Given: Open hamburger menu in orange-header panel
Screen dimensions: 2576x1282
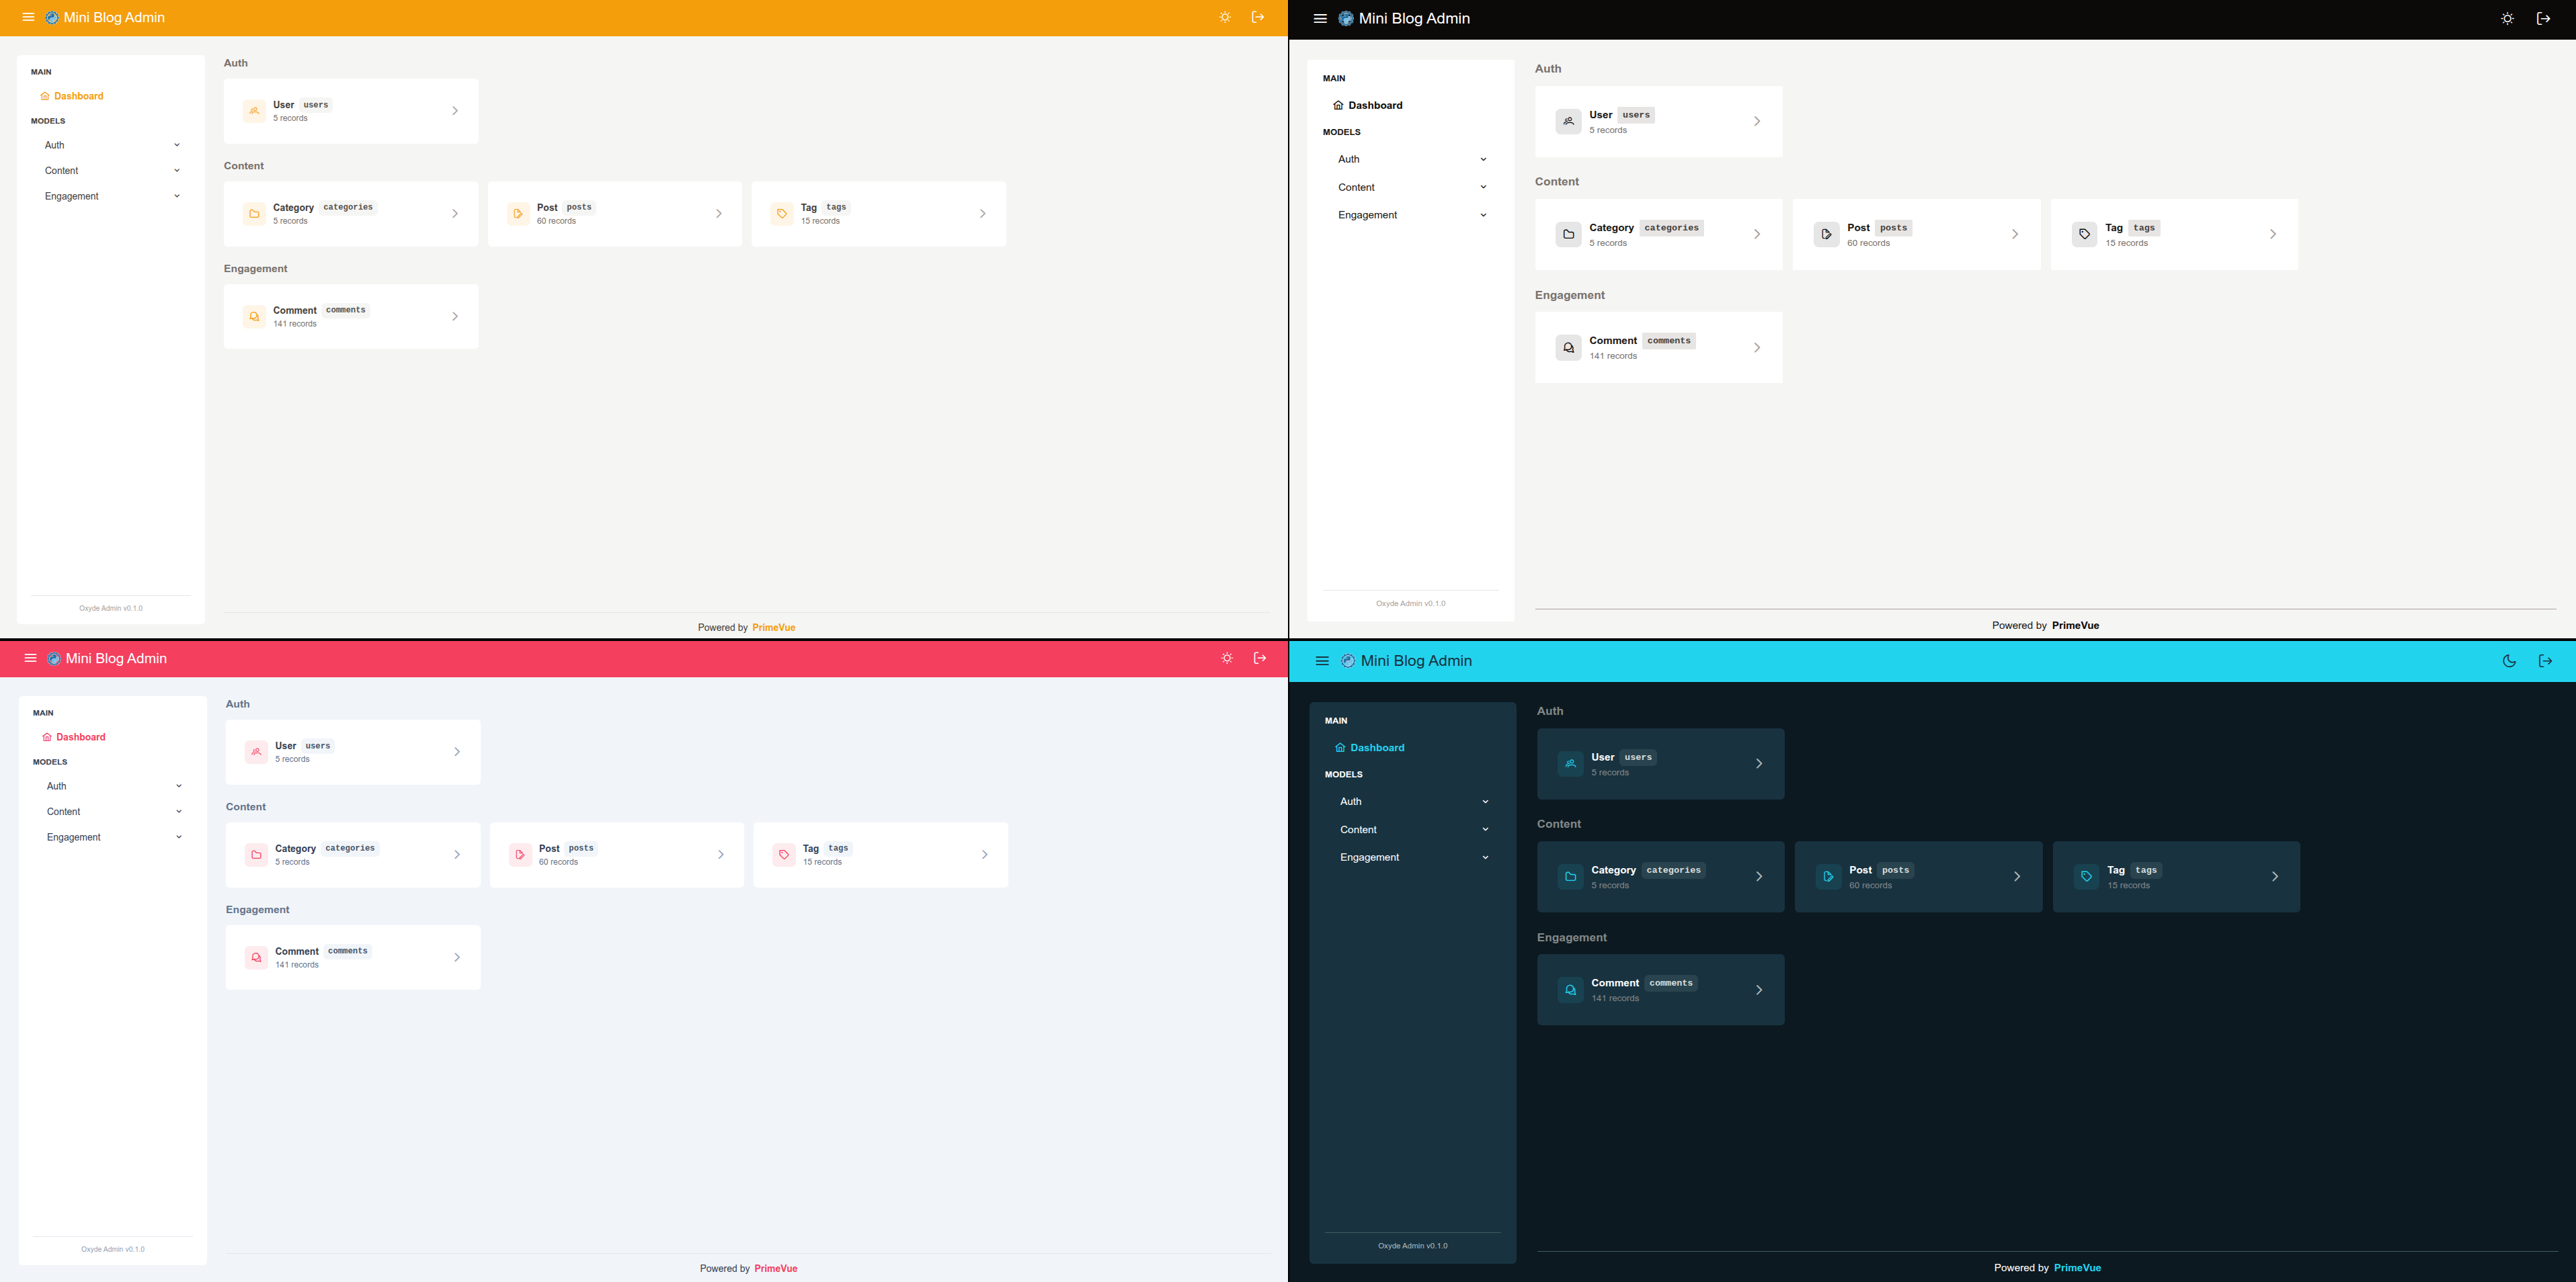Looking at the screenshot, I should pyautogui.click(x=28, y=17).
